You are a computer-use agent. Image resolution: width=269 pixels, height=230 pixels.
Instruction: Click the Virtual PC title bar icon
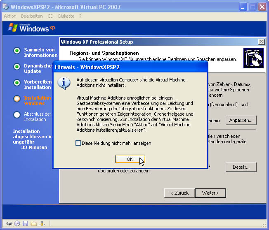pos(5,7)
